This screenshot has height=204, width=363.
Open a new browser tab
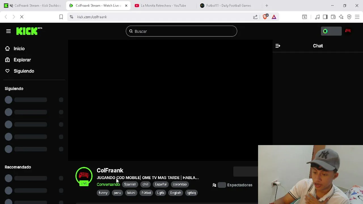[267, 6]
